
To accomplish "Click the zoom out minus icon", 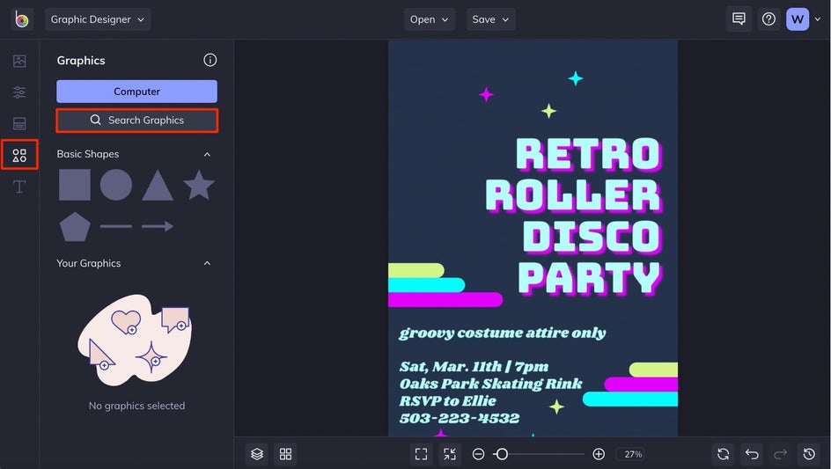I will point(478,454).
